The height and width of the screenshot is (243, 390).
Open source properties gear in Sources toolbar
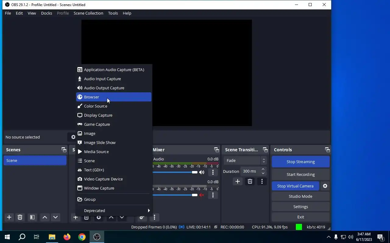98,217
